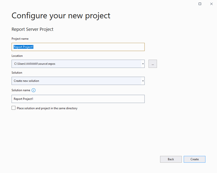Viewport: 217px width, 173px height.
Task: Click the 'Solution' field label
Action: 17,73
